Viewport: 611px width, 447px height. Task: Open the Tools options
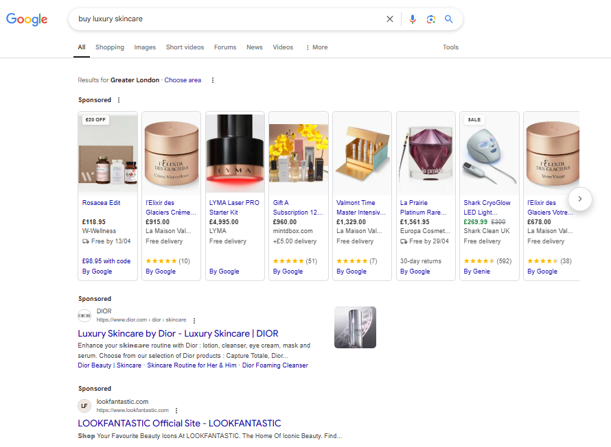[450, 47]
